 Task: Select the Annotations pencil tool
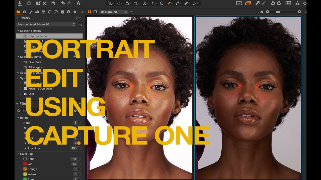195,3
